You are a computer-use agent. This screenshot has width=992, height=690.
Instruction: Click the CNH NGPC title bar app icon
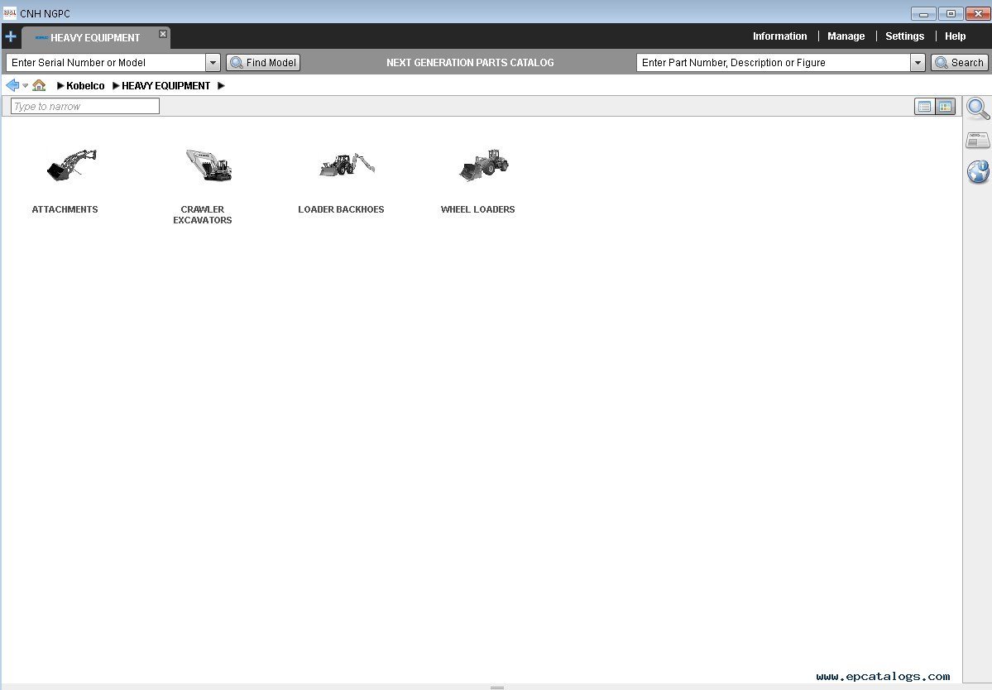[x=9, y=12]
